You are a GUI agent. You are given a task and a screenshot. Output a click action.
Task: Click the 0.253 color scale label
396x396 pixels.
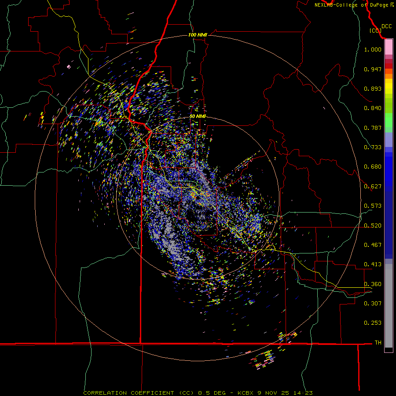(x=373, y=323)
